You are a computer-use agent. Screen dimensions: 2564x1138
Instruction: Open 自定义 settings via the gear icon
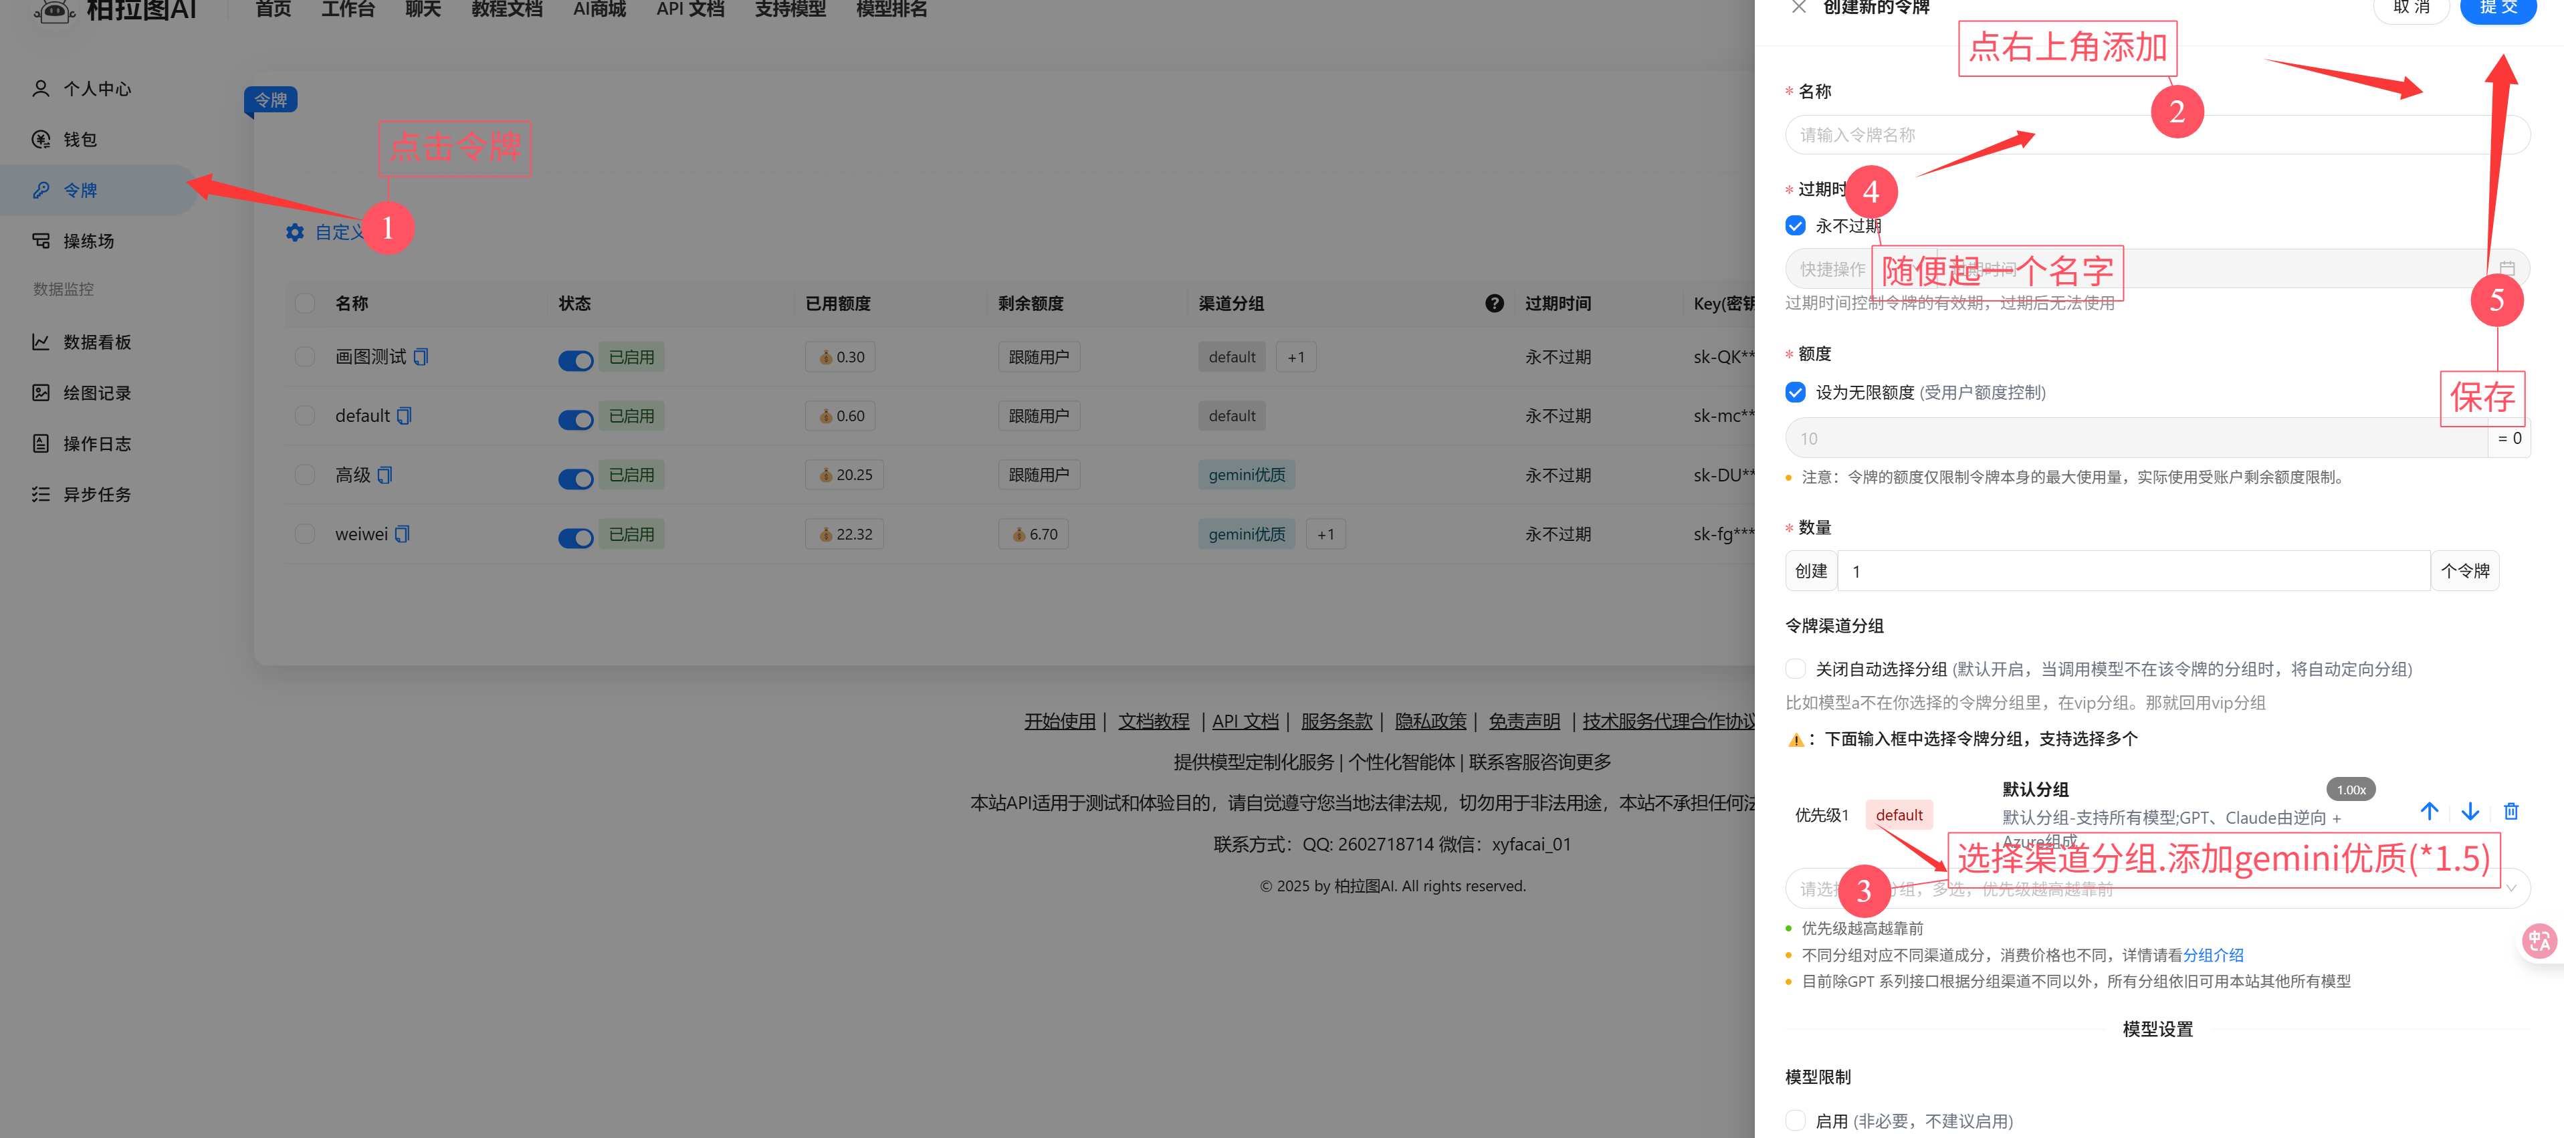[295, 232]
